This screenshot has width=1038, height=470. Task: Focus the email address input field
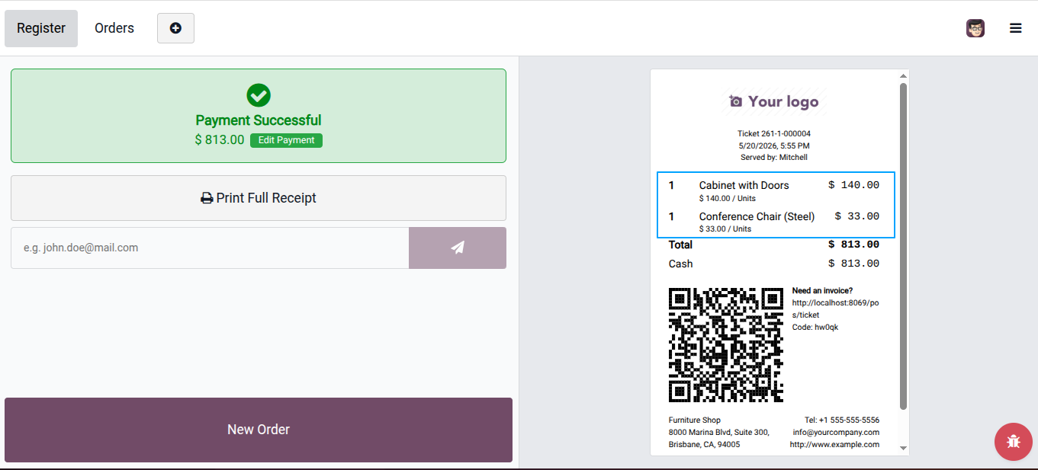point(210,248)
